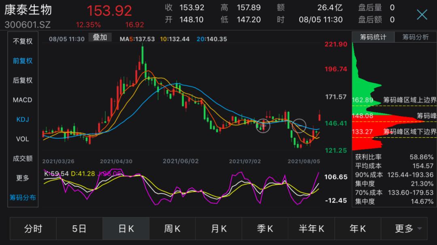The height and width of the screenshot is (245, 437).
Task: Select the 日K daily candlestick tab
Action: pos(126,228)
